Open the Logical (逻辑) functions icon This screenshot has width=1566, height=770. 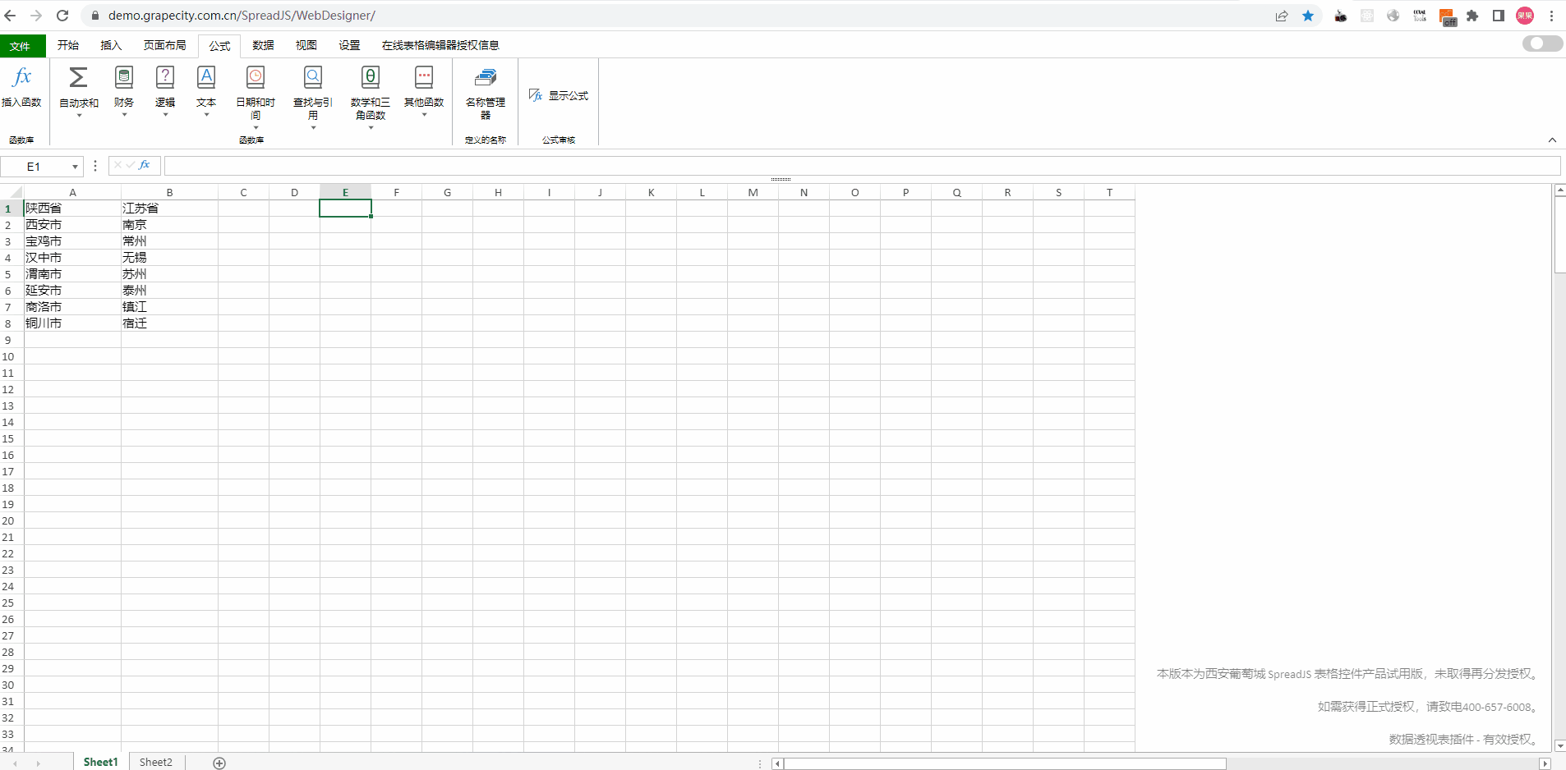165,77
